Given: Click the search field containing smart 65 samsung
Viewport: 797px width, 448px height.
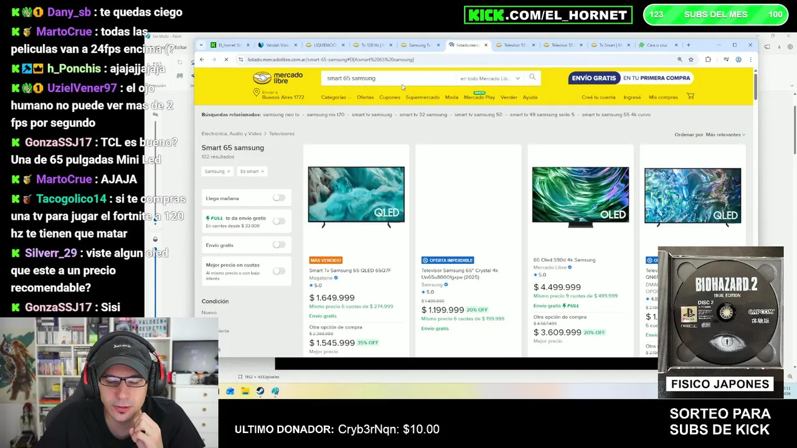Looking at the screenshot, I should 389,78.
